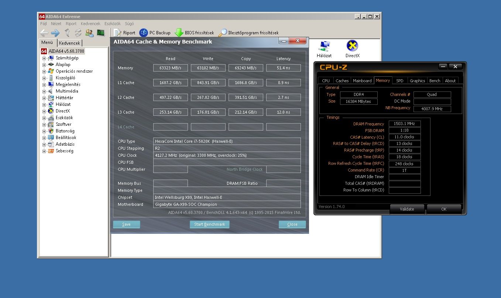Expand the Sebesség tree node
The height and width of the screenshot is (298, 501).
(x=44, y=151)
